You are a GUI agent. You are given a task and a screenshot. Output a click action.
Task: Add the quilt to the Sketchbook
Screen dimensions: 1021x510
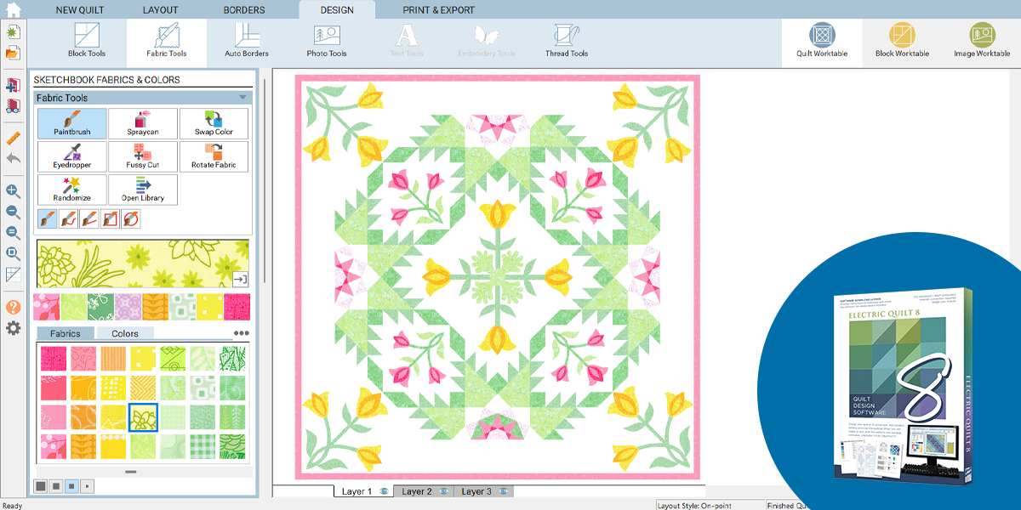point(13,86)
